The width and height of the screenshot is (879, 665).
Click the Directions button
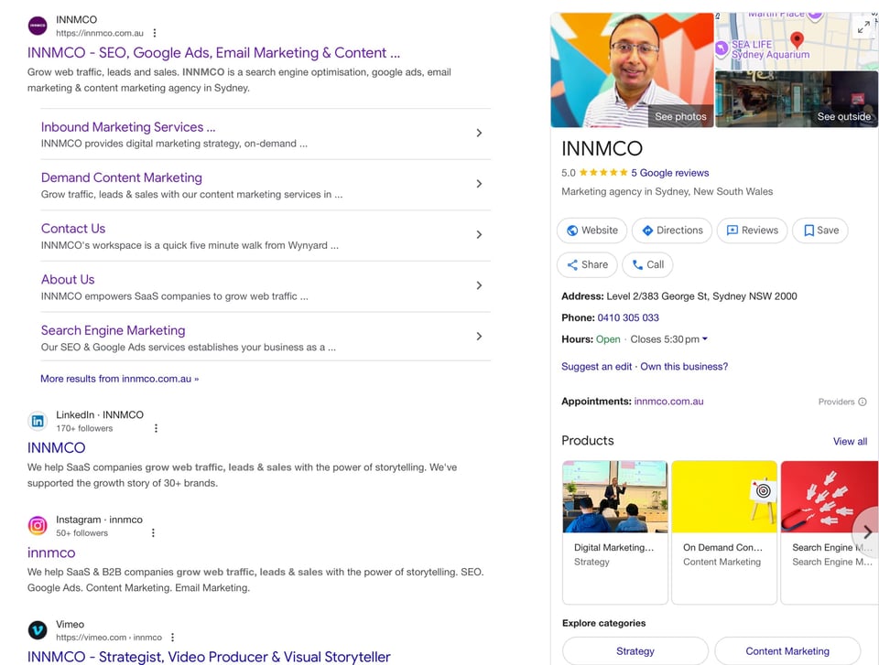click(x=672, y=231)
